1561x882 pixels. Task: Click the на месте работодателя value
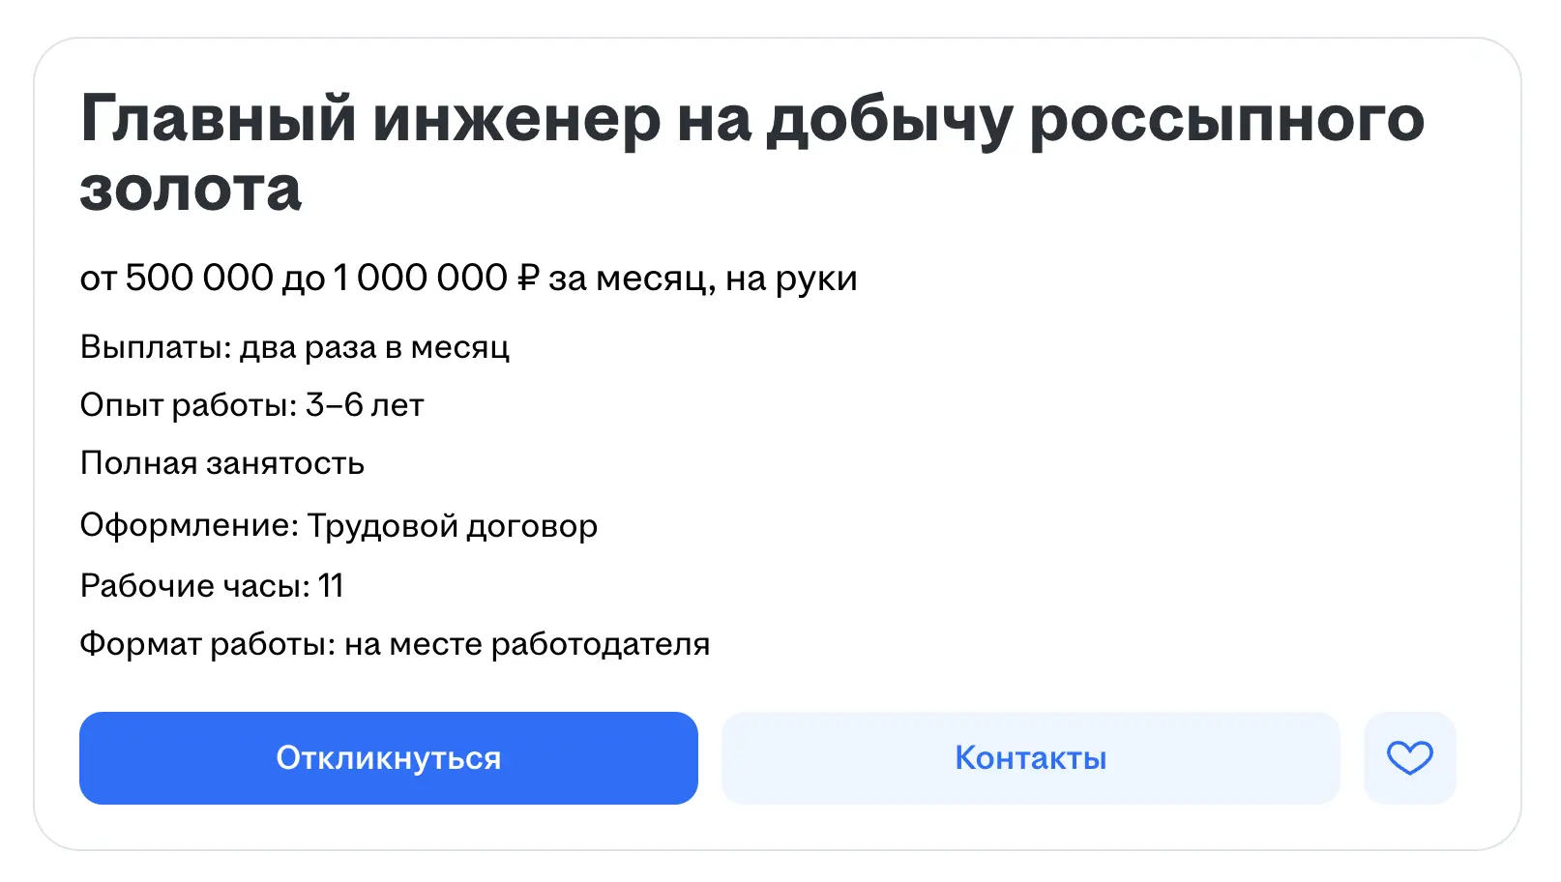point(527,644)
